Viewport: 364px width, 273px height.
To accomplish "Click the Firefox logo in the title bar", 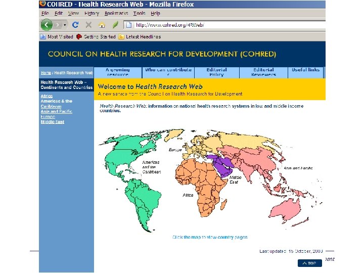I will [42, 4].
